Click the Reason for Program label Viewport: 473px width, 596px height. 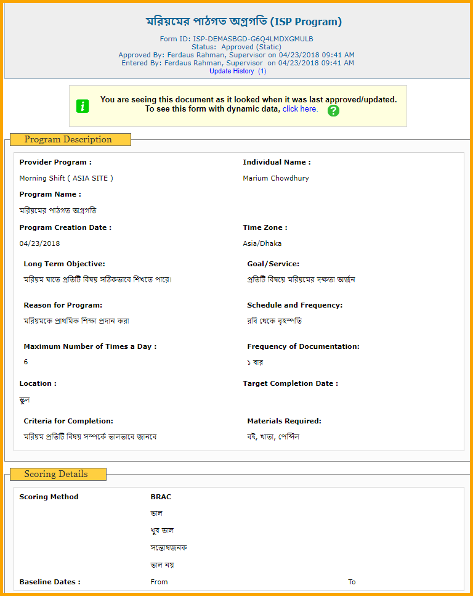point(63,305)
